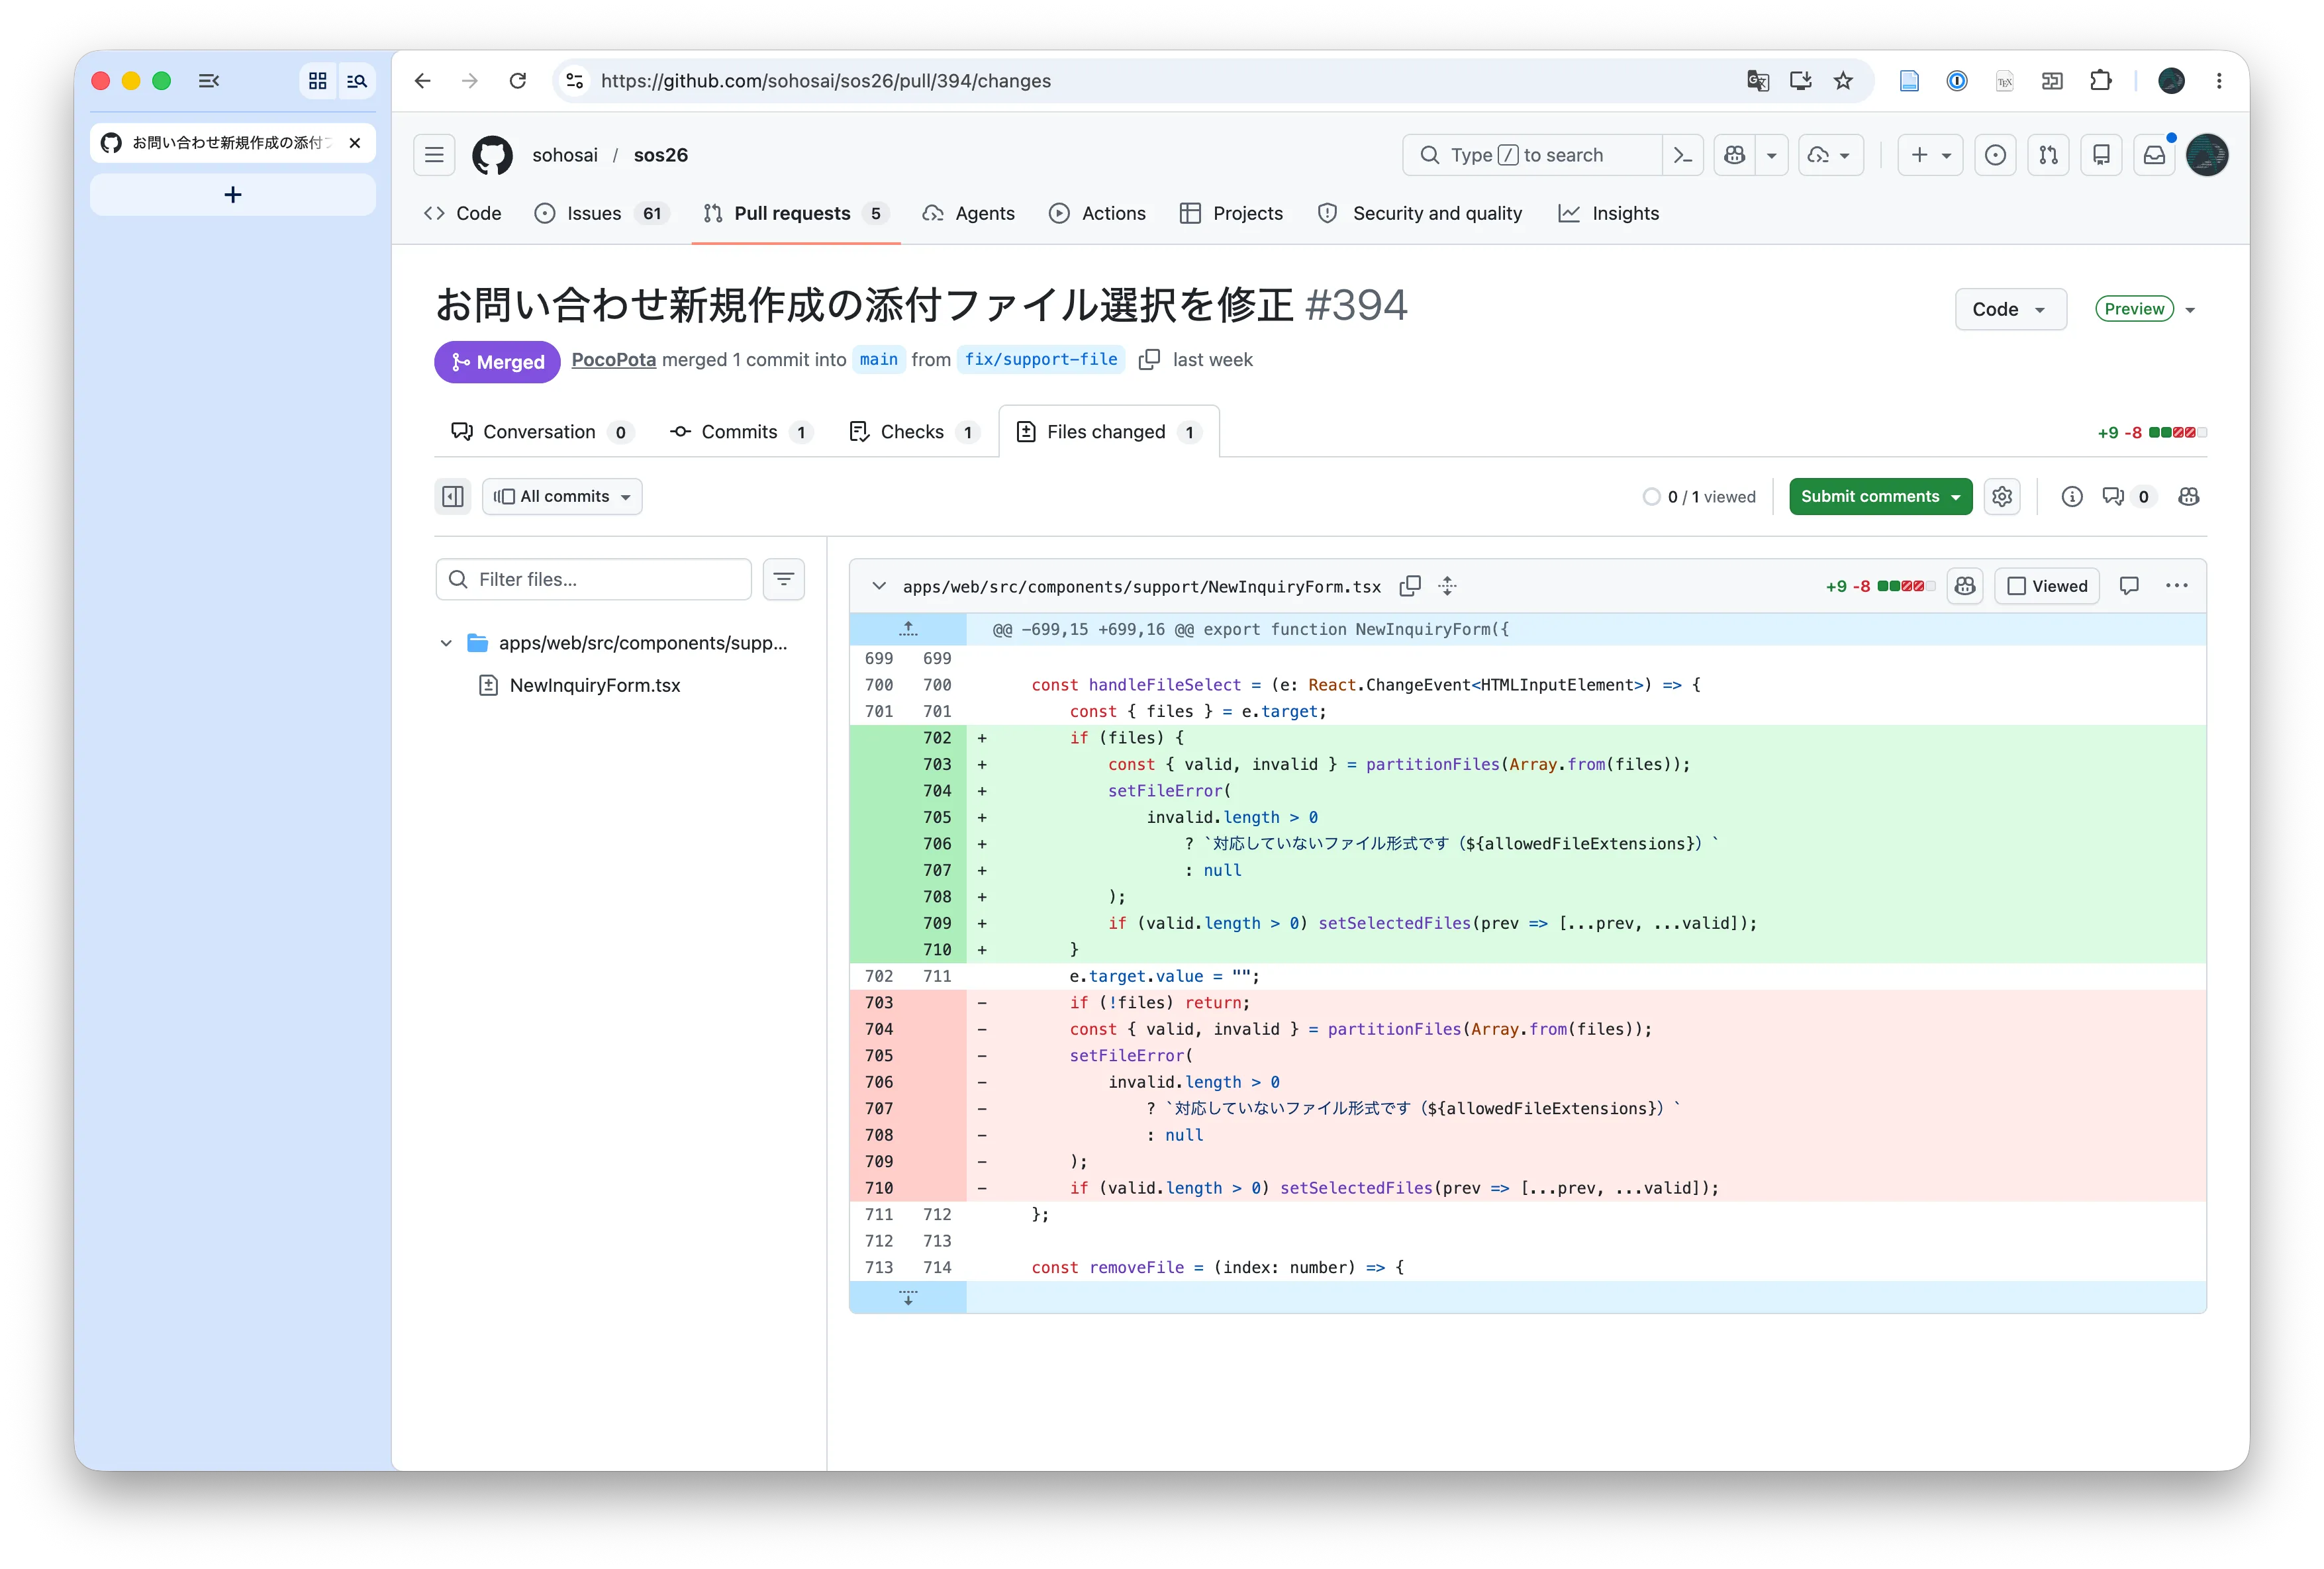Image resolution: width=2324 pixels, height=1569 pixels.
Task: Collapse the NewInquiryForm.tsx diff
Action: point(879,586)
